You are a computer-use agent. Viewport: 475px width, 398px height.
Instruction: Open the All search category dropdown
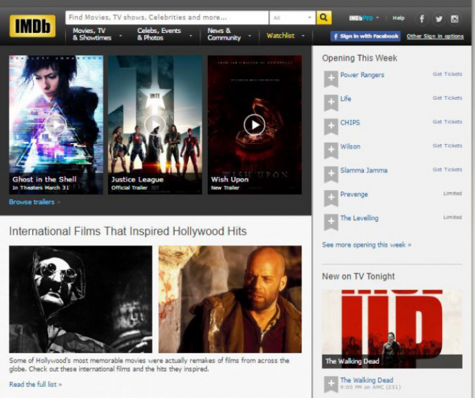pyautogui.click(x=293, y=18)
